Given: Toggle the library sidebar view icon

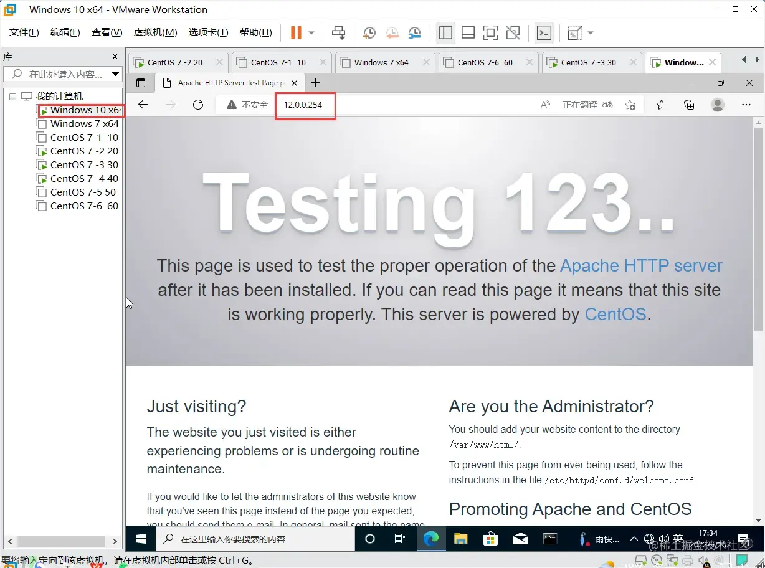Looking at the screenshot, I should [x=445, y=32].
